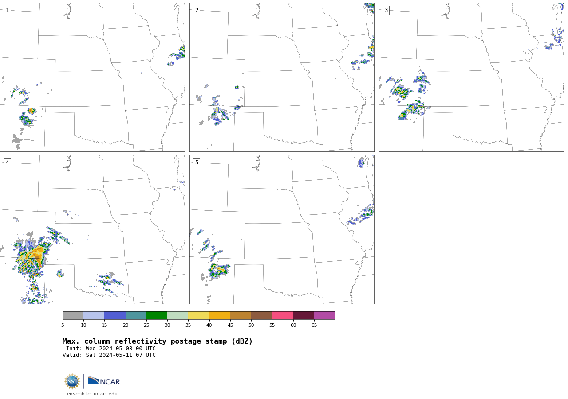Image resolution: width=568 pixels, height=399 pixels.
Task: Select the pale green 30–35 dBZ swatch
Action: point(178,315)
